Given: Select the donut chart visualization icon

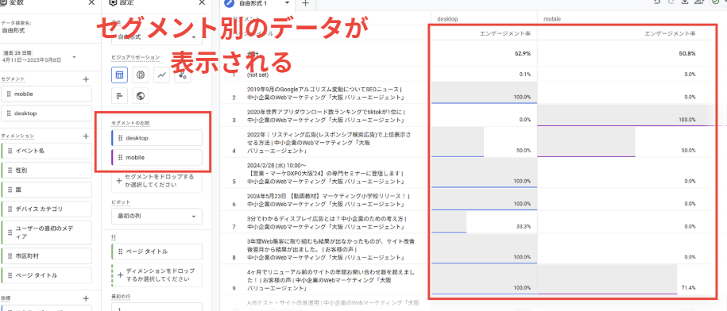Looking at the screenshot, I should (141, 75).
